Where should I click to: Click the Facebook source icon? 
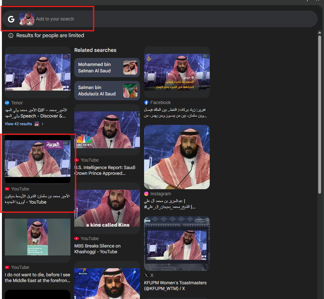[x=146, y=102]
